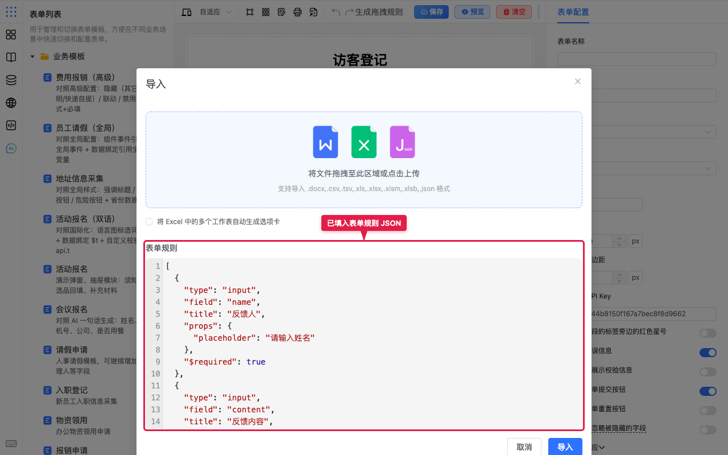
Task: Toggle the 红色星号 label switch
Action: tap(708, 333)
